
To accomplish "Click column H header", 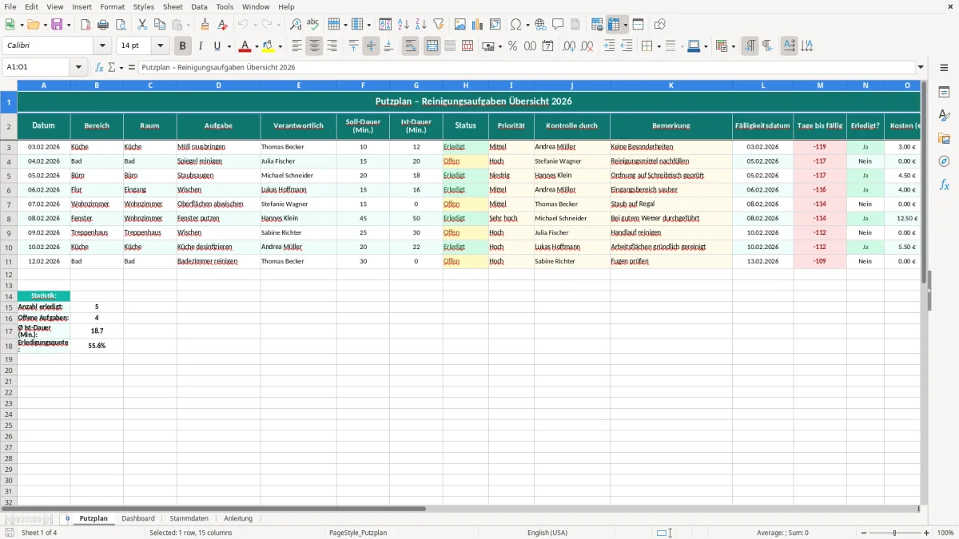I will pos(465,85).
